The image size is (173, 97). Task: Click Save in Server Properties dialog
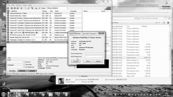88,61
